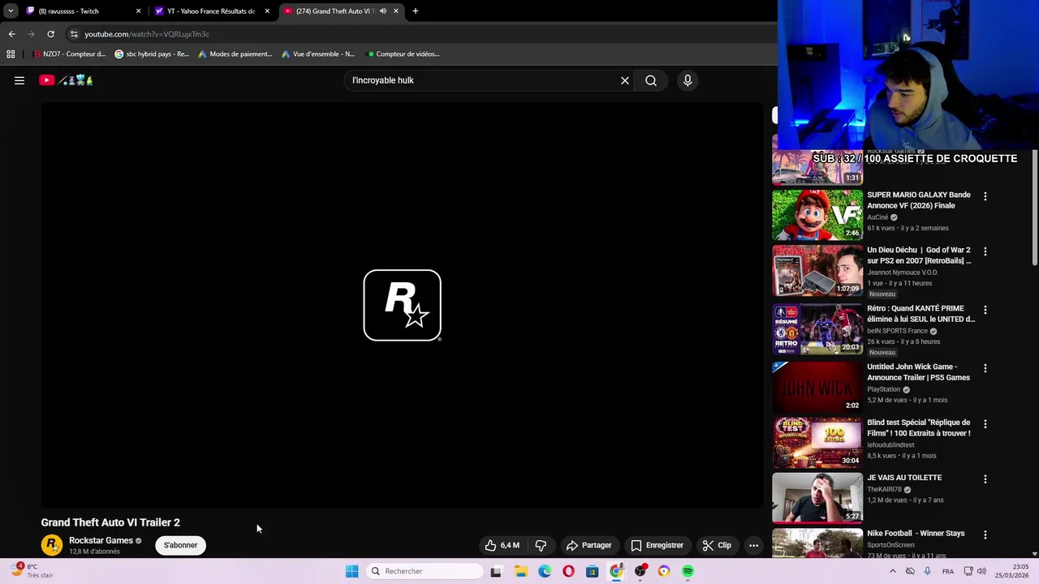
Task: Mute the tab via speaker icon on GTA tab
Action: pos(382,11)
